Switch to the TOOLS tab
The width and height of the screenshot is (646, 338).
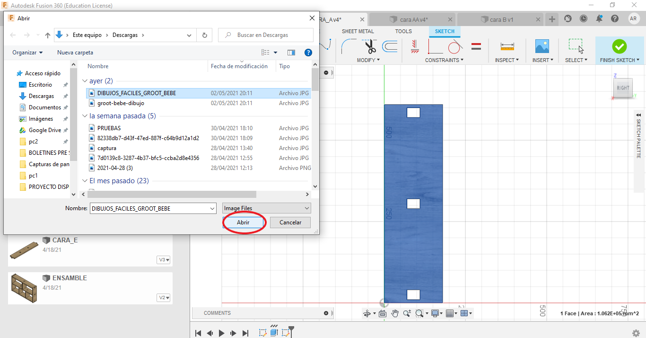coord(403,31)
